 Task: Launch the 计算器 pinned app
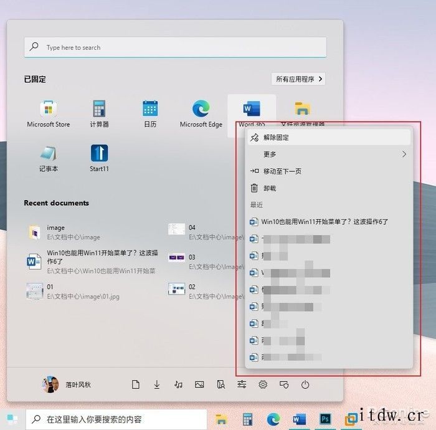(99, 114)
